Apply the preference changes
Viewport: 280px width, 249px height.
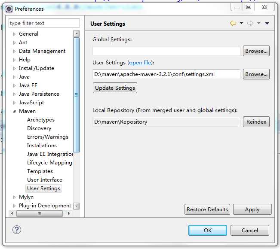pos(252,210)
